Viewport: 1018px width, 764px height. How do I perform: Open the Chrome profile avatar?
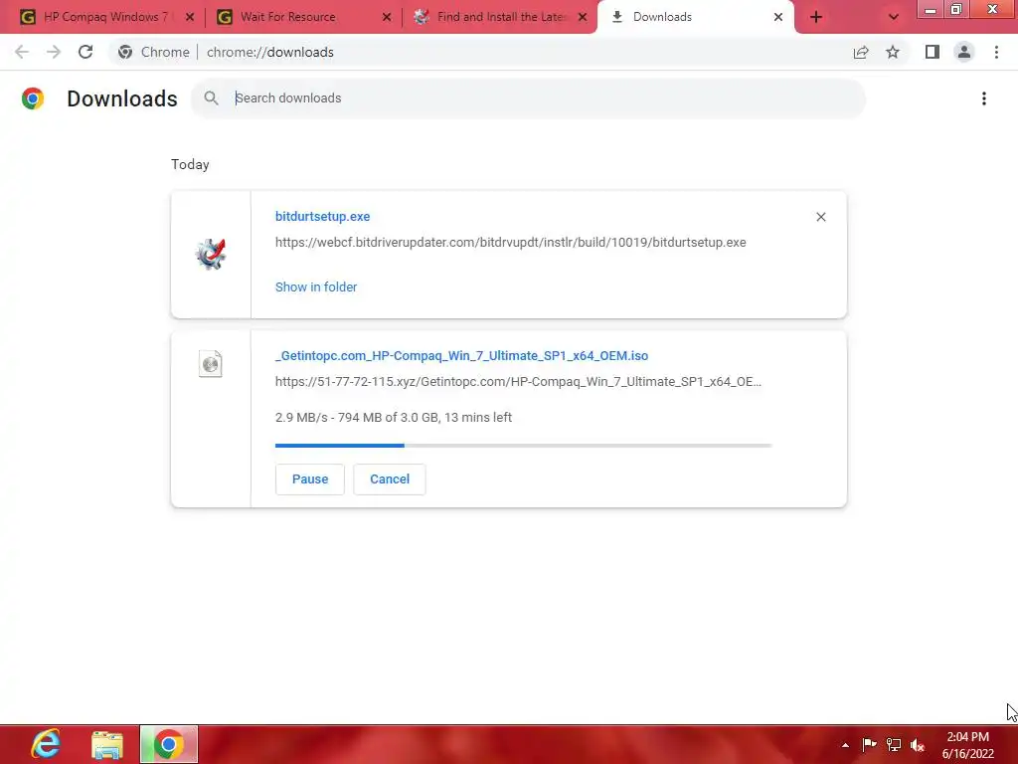point(964,52)
